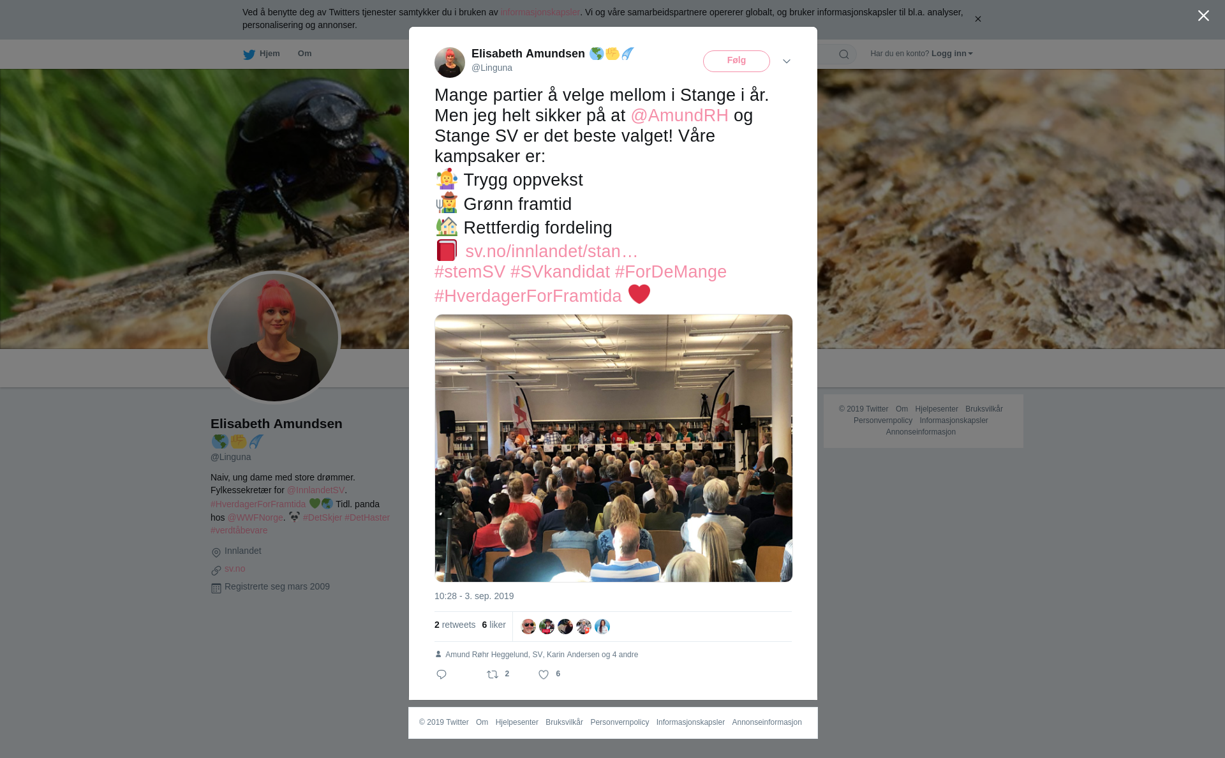Open Elisabeth Amundsen's avatar in tweet header
The image size is (1225, 758).
(x=450, y=63)
